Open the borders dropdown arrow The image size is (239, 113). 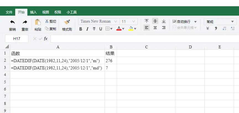[111, 29]
